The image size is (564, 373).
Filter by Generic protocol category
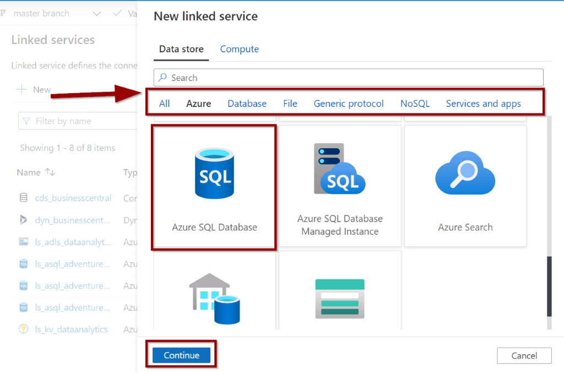(x=349, y=104)
